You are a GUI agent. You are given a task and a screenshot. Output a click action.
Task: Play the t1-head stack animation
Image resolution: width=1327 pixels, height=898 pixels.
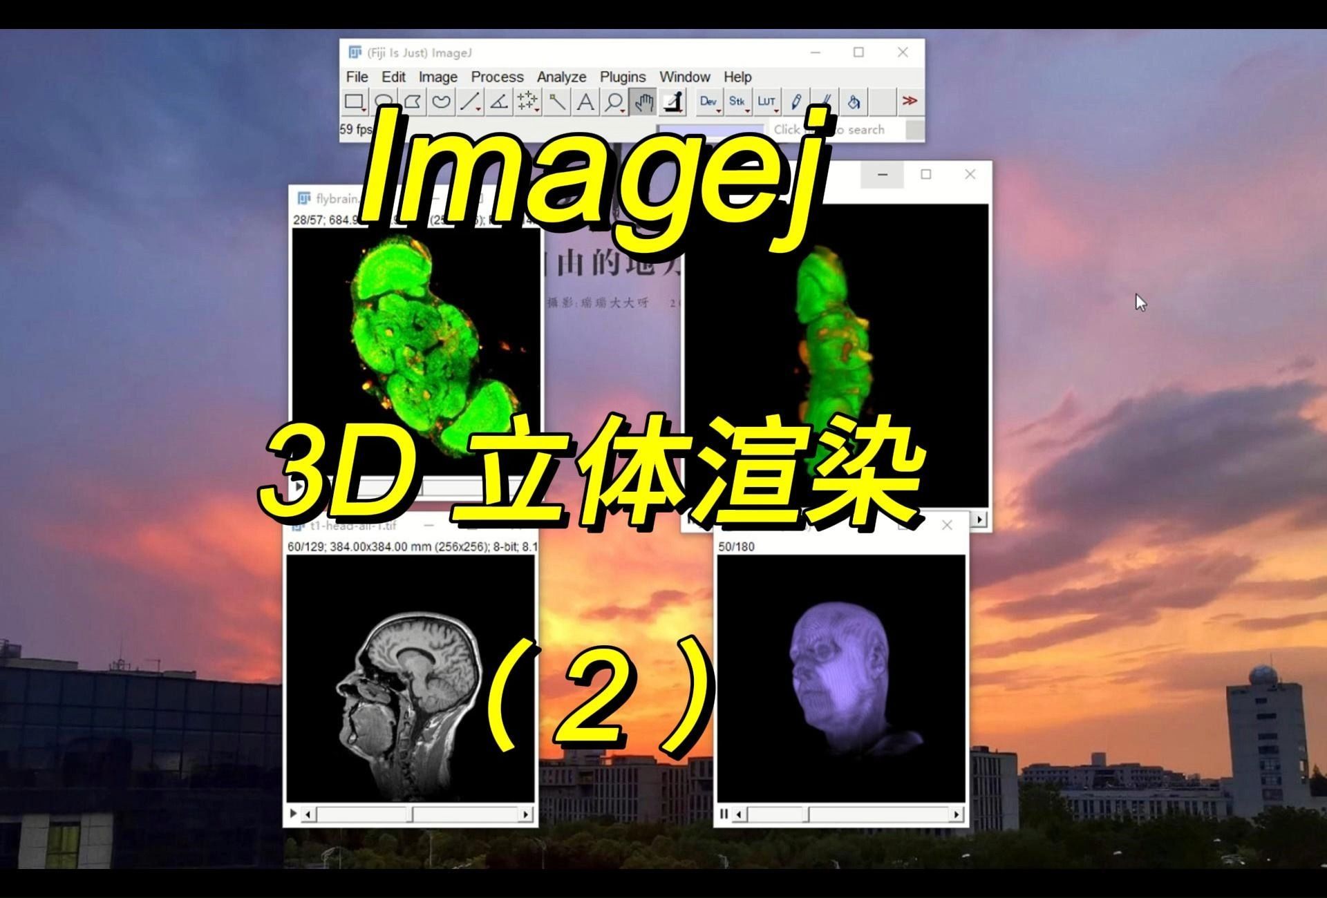pyautogui.click(x=293, y=814)
